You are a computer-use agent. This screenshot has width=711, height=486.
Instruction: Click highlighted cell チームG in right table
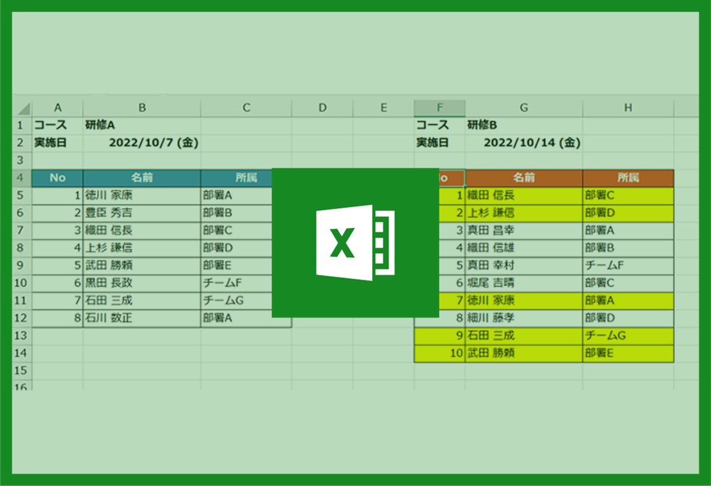[628, 335]
